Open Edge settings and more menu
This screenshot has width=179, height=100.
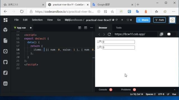(x=173, y=11)
